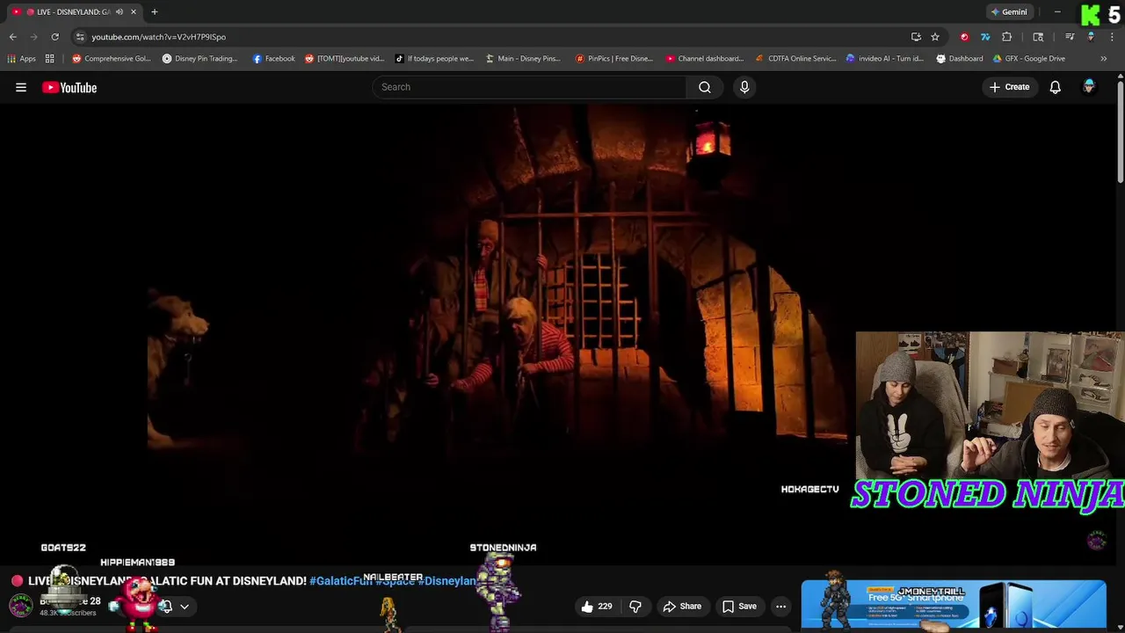
Task: Open Chrome extensions puzzle icon
Action: click(x=1007, y=37)
